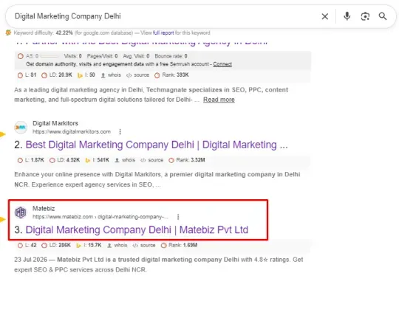Click Rank: 3.52M metric

click(187, 160)
